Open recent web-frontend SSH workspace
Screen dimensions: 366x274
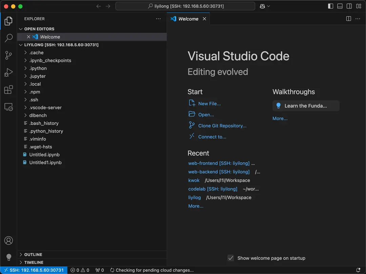(219, 163)
